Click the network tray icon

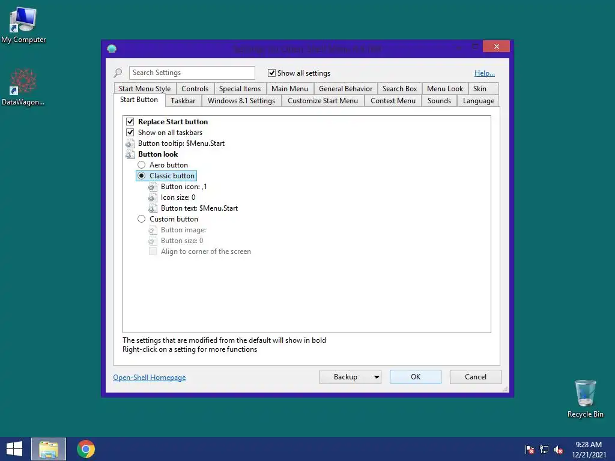544,450
